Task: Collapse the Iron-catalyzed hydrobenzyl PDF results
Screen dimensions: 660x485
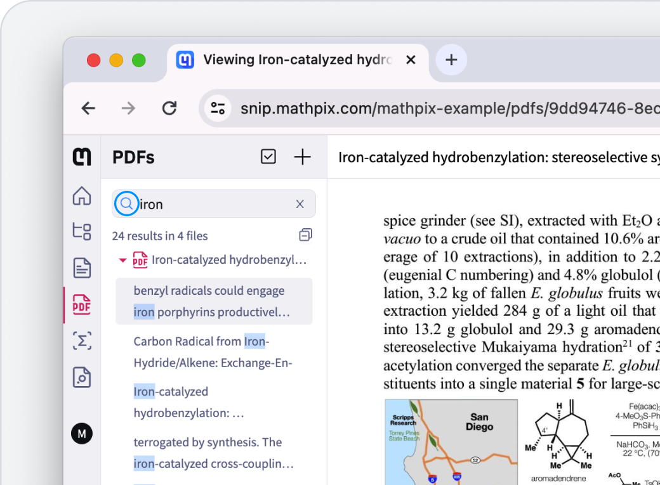Action: [x=123, y=259]
